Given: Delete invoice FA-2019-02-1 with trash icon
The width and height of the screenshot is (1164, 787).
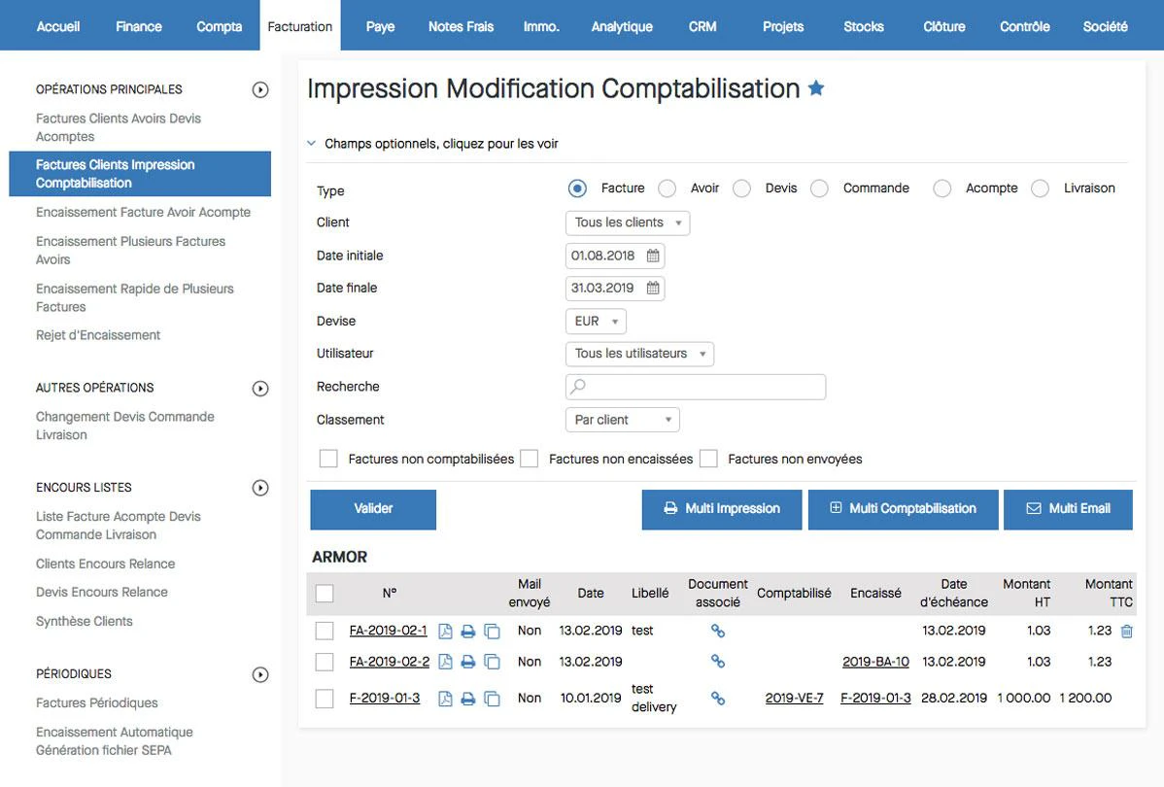Looking at the screenshot, I should coord(1126,632).
